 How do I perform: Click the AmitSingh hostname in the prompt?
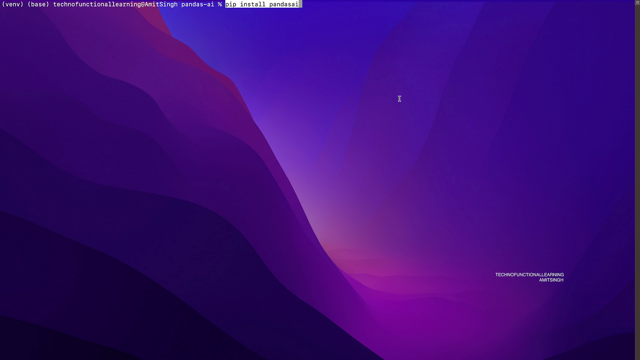pos(161,4)
